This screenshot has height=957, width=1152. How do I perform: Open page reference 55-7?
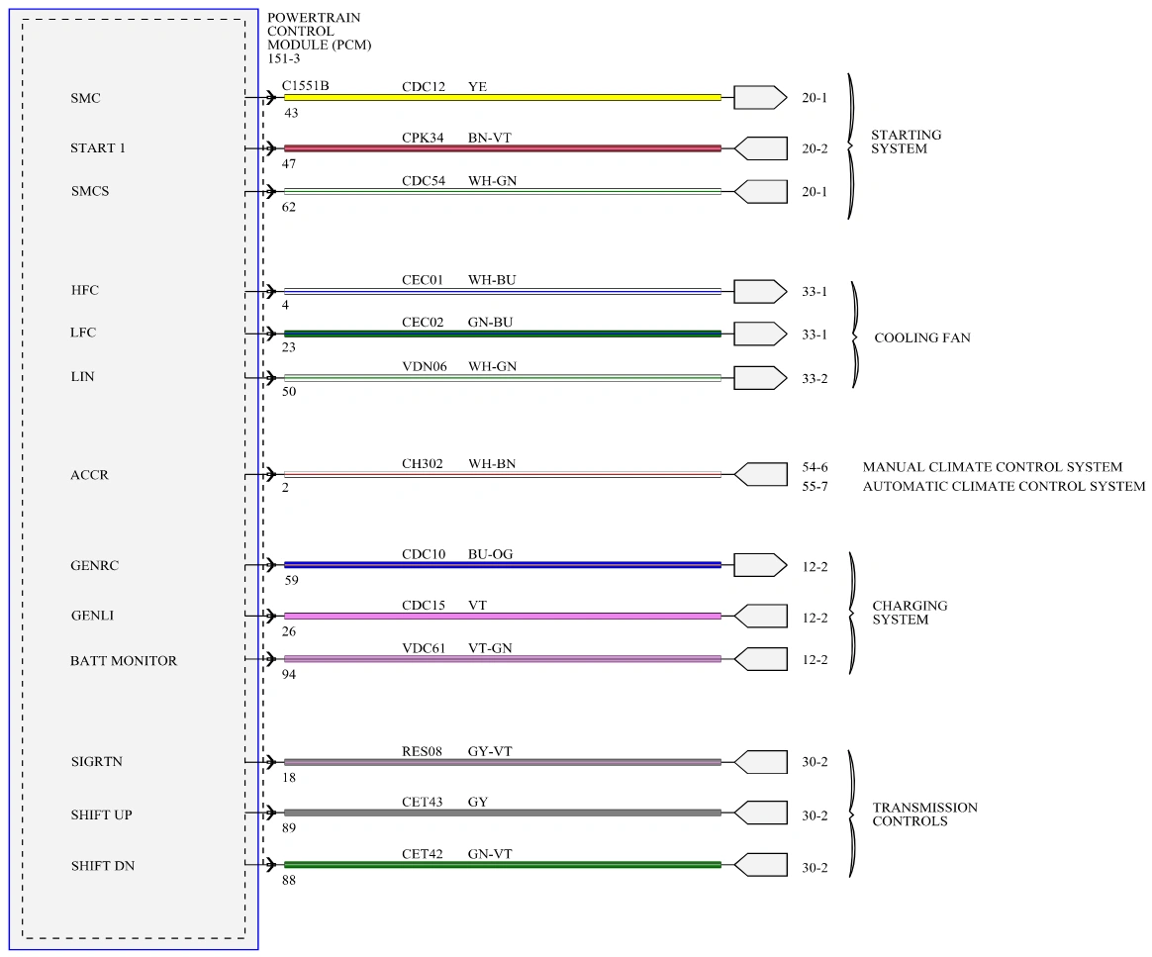(815, 486)
